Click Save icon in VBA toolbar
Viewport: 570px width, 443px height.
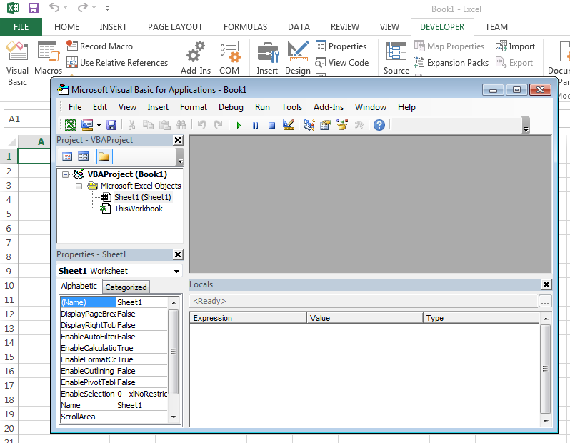click(x=111, y=125)
